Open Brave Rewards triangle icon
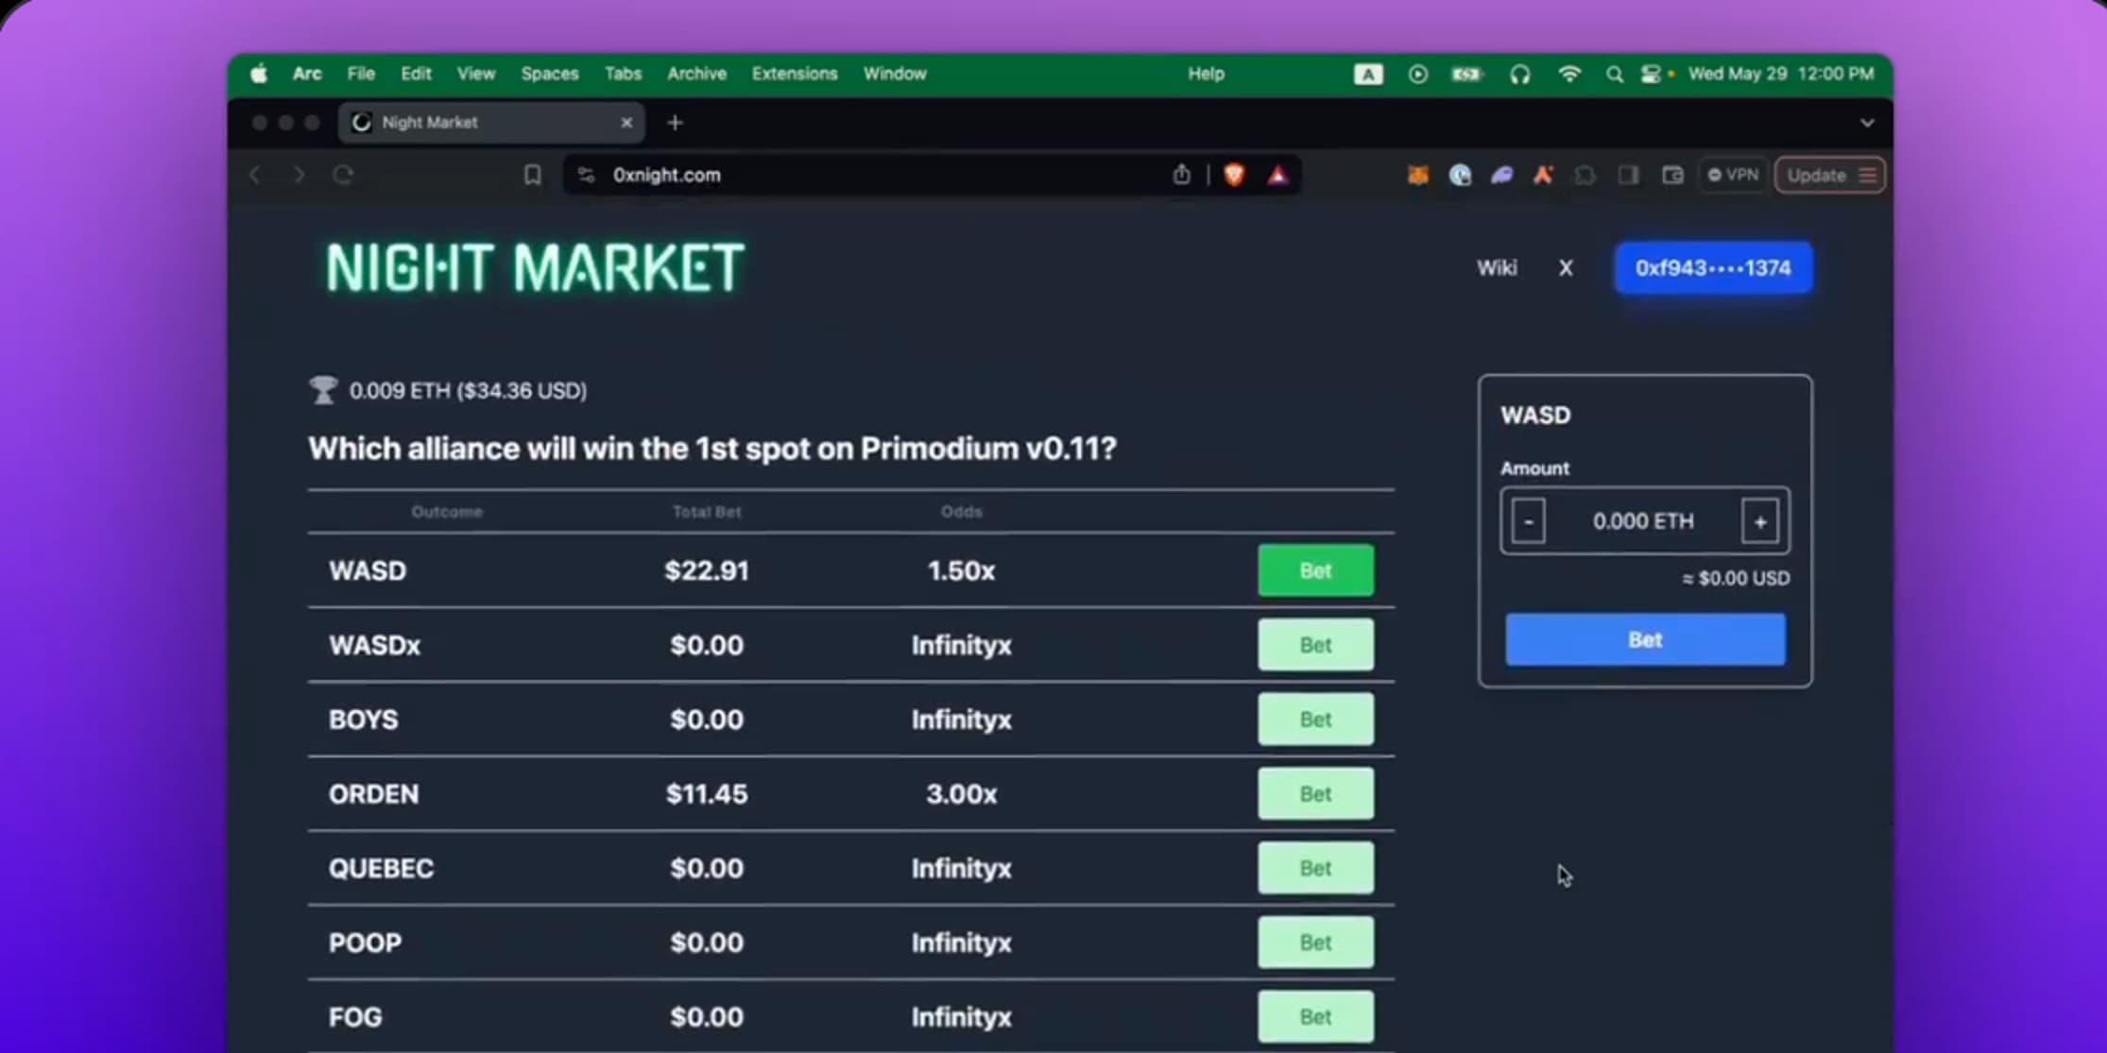 pyautogui.click(x=1277, y=175)
